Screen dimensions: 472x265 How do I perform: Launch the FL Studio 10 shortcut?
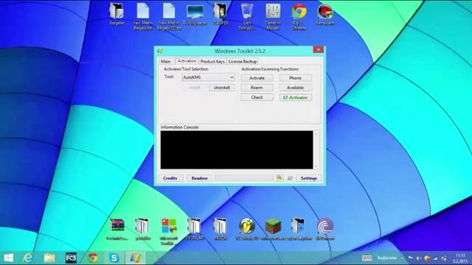(247, 229)
